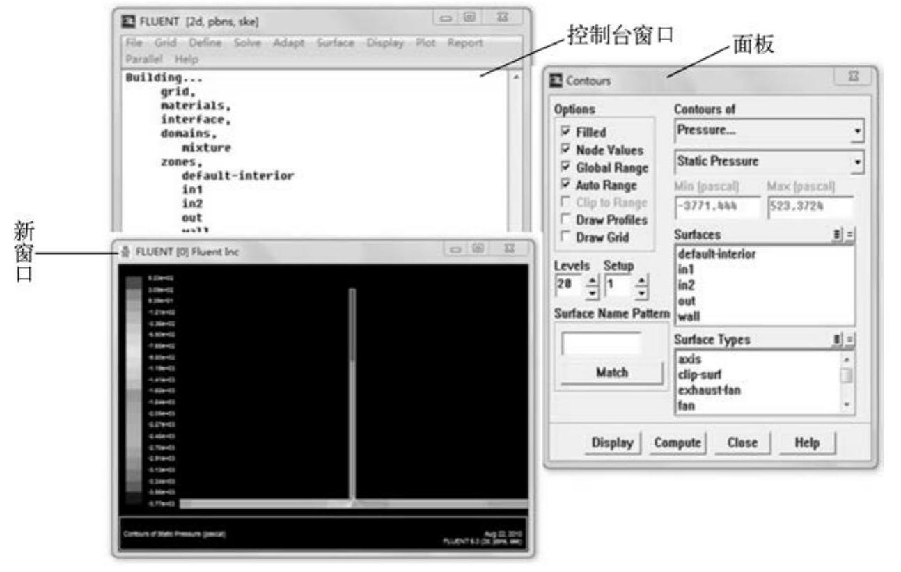Expand the Static Pressure dropdown
Screen dimensions: 901x572
pos(858,162)
